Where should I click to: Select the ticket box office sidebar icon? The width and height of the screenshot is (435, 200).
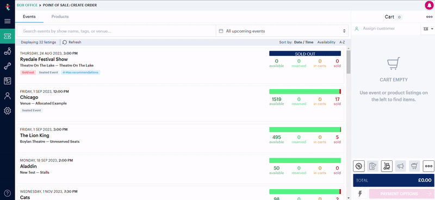[8, 36]
